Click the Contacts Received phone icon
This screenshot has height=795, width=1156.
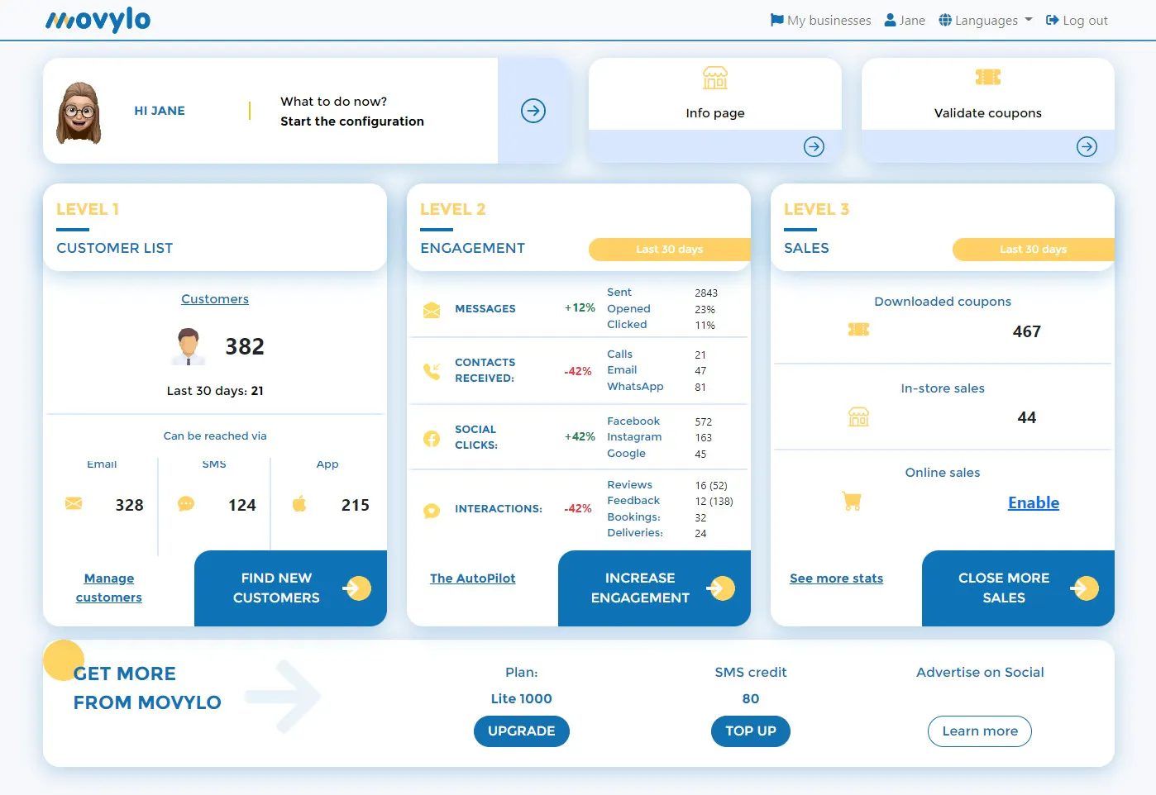432,371
